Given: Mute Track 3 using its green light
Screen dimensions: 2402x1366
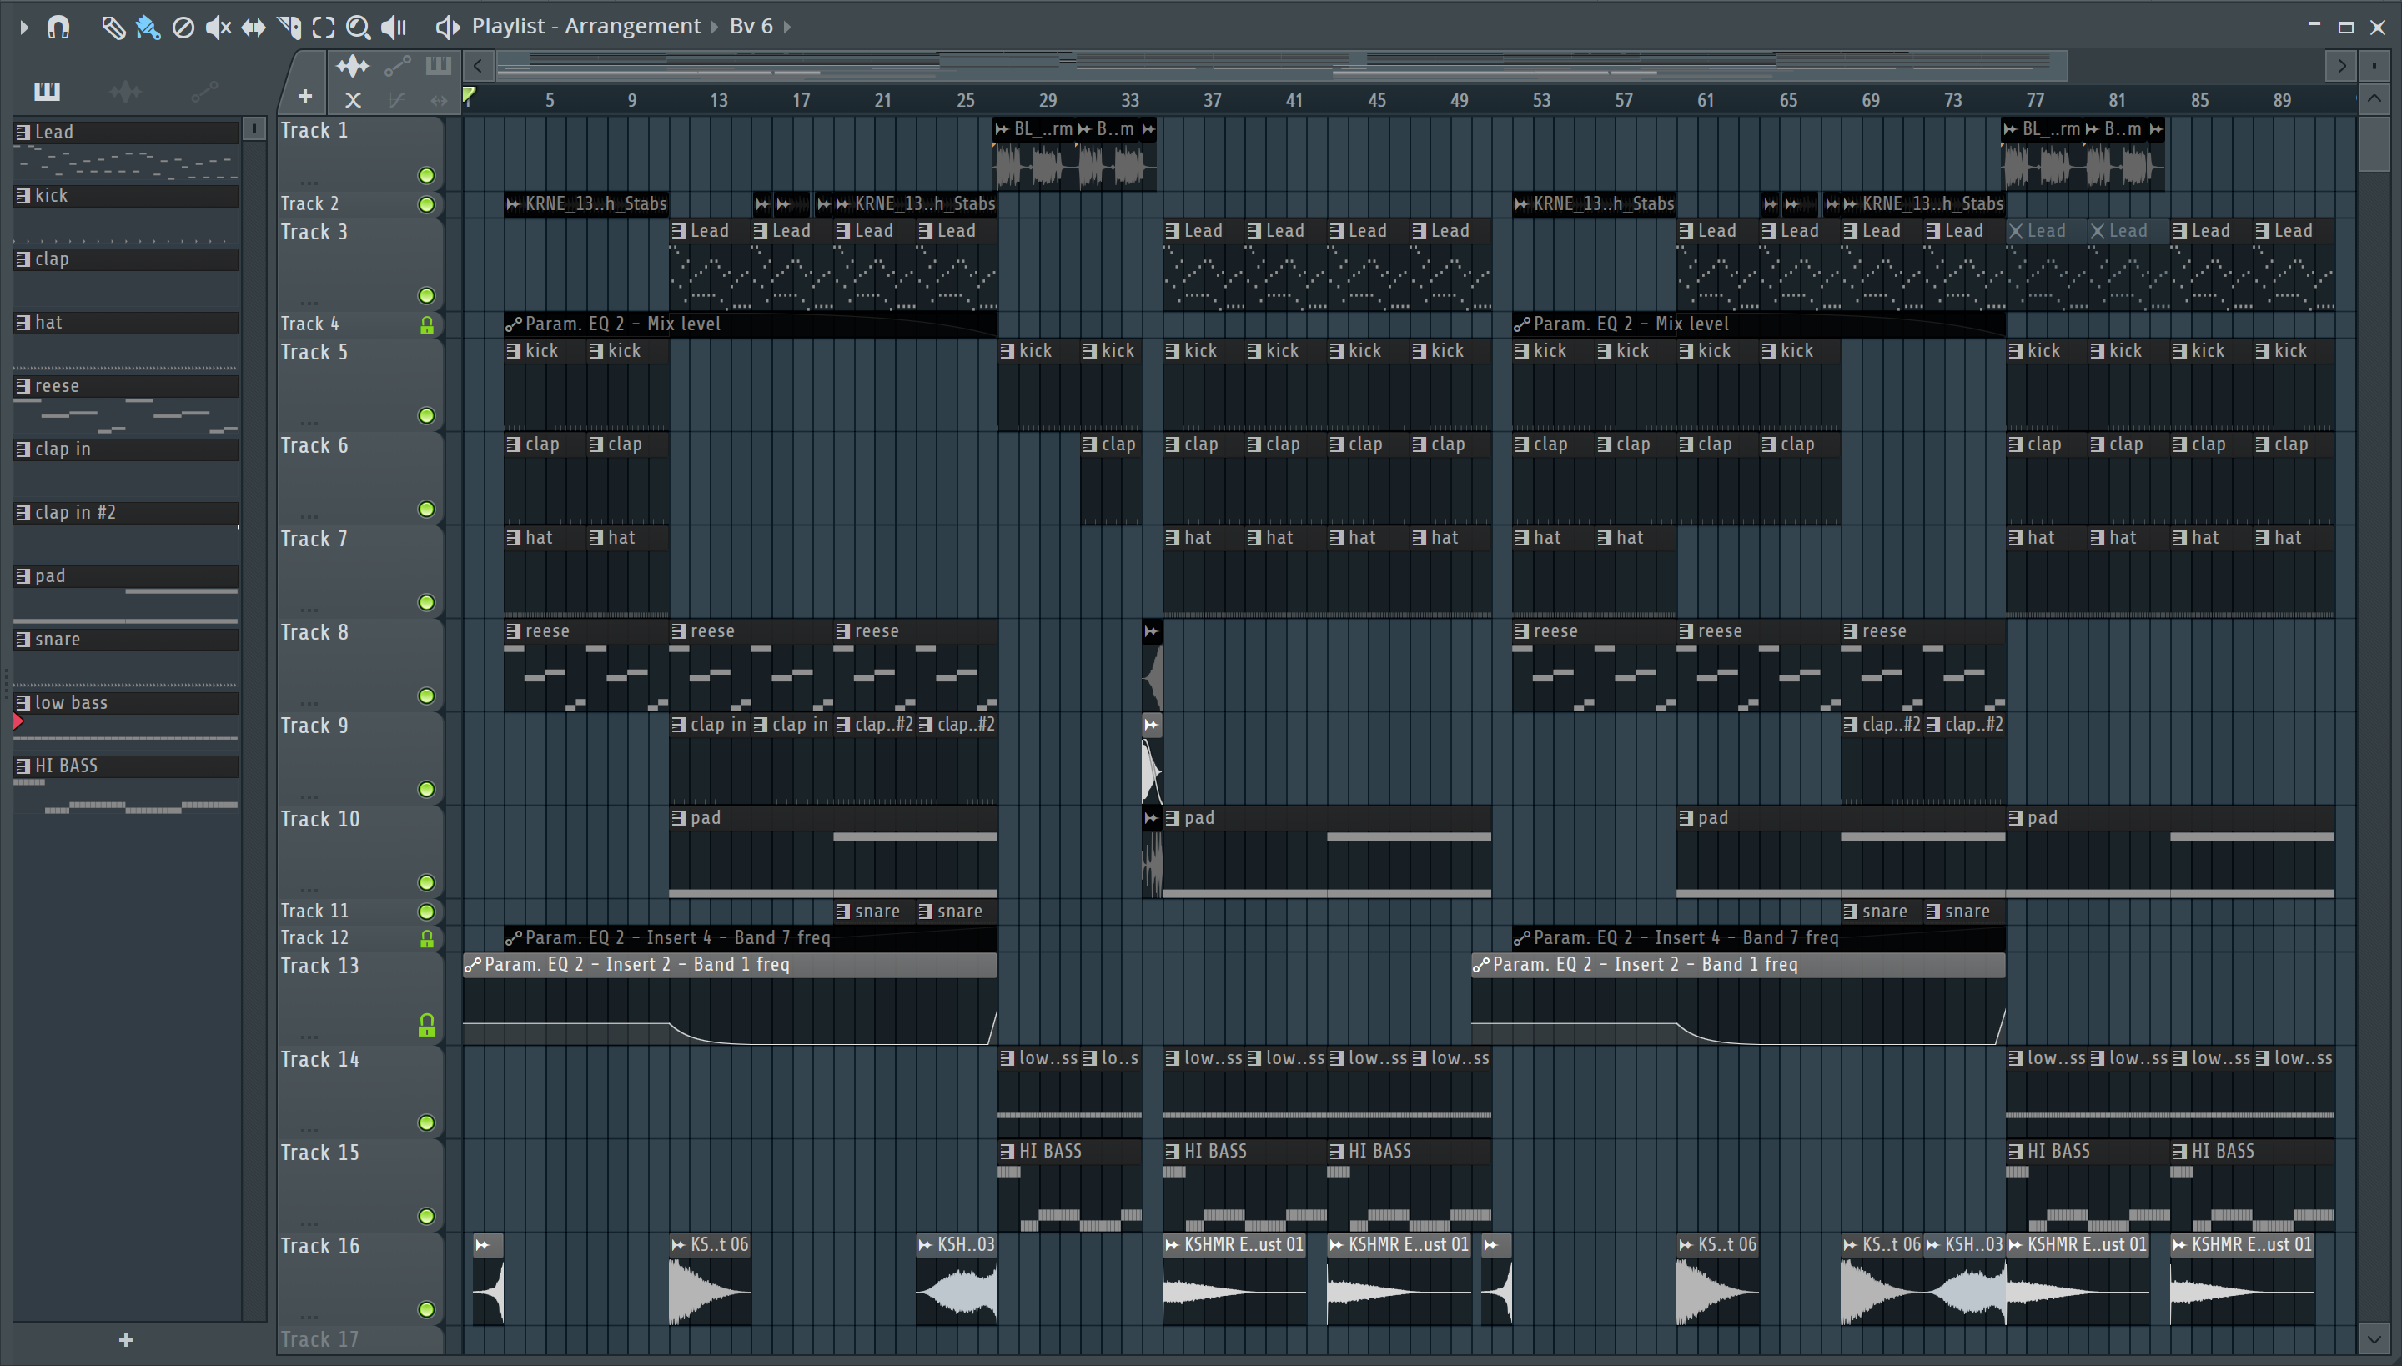Looking at the screenshot, I should 426,295.
